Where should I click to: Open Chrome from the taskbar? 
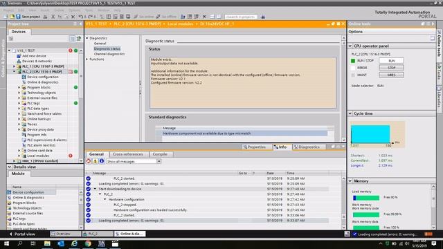tap(88, 243)
